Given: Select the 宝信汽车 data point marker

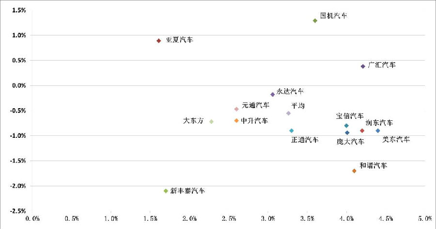Looking at the screenshot, I should 346,126.
